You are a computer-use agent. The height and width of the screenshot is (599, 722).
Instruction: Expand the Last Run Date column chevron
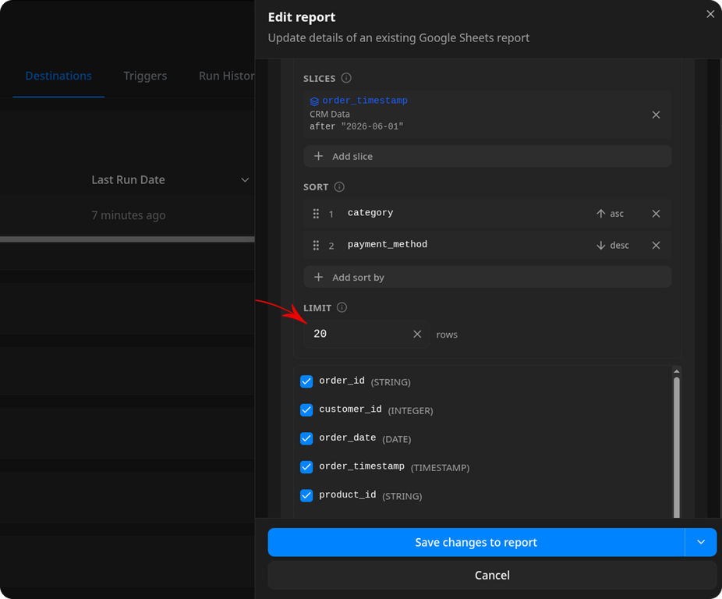[x=245, y=180]
